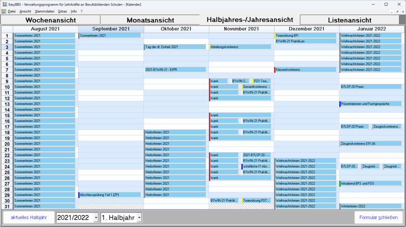Switch to the Listenansicht tab
This screenshot has width=406, height=227.
(x=350, y=20)
